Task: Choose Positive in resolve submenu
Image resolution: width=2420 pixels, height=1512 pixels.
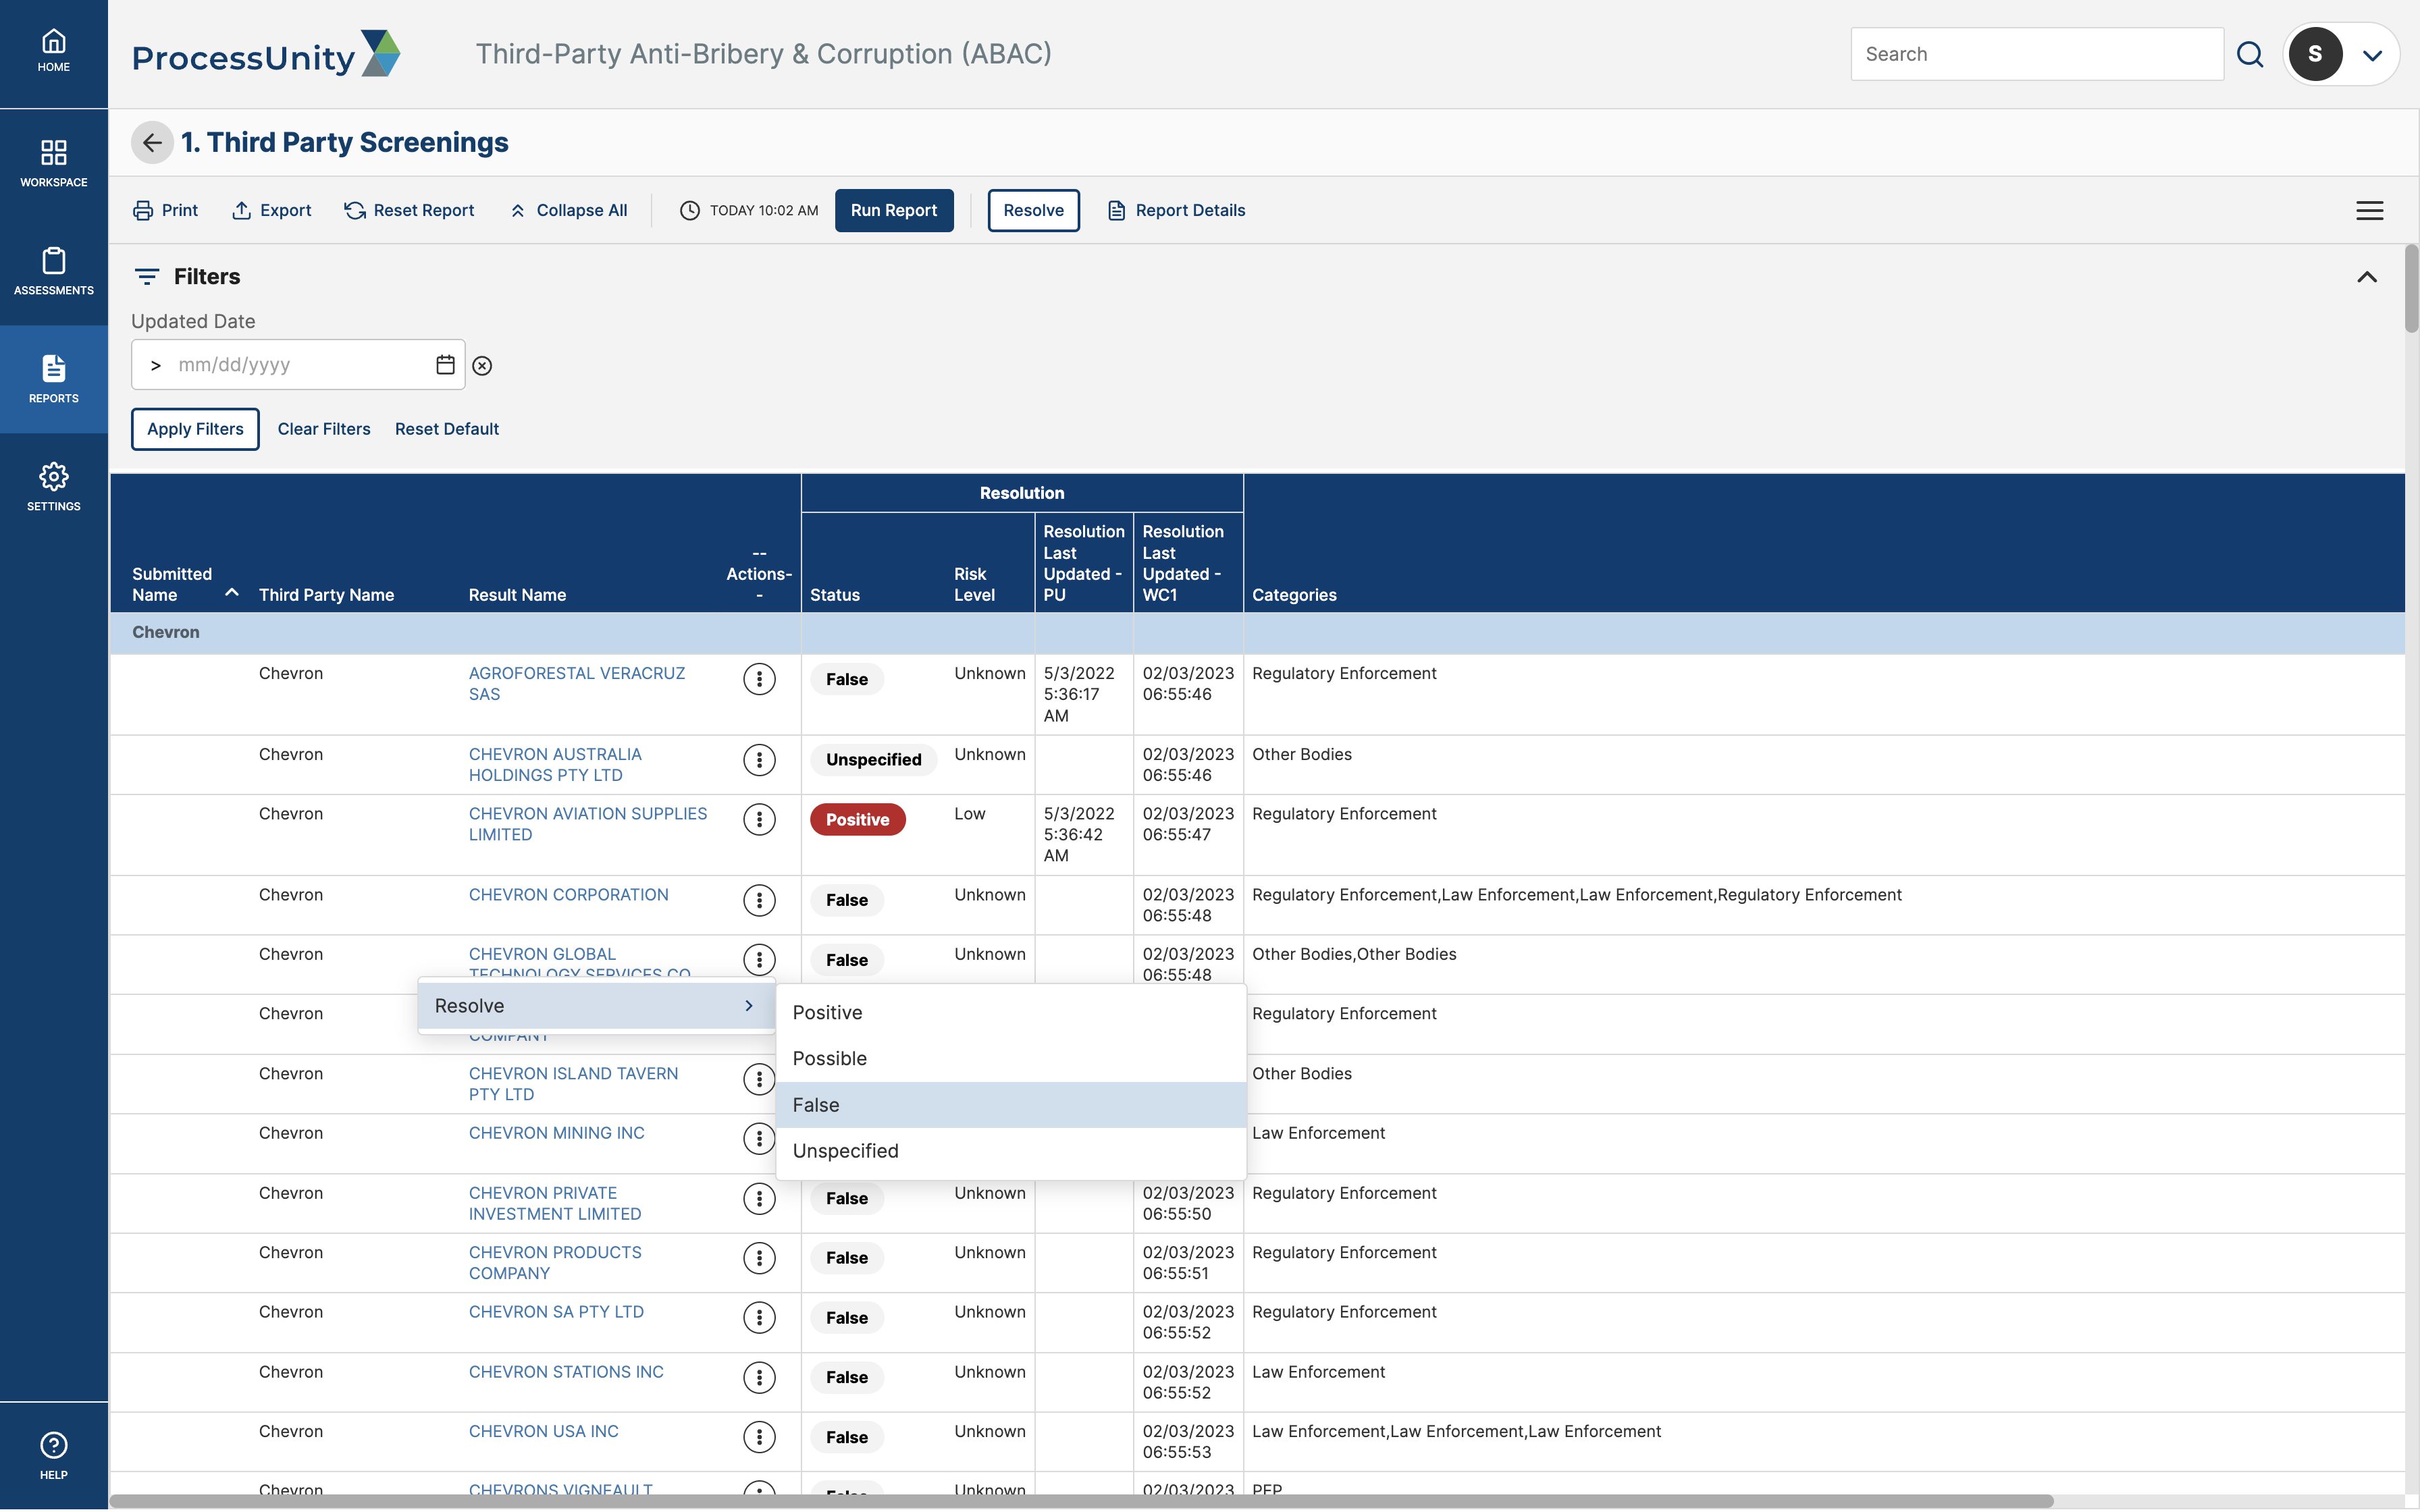Action: pos(1011,1012)
